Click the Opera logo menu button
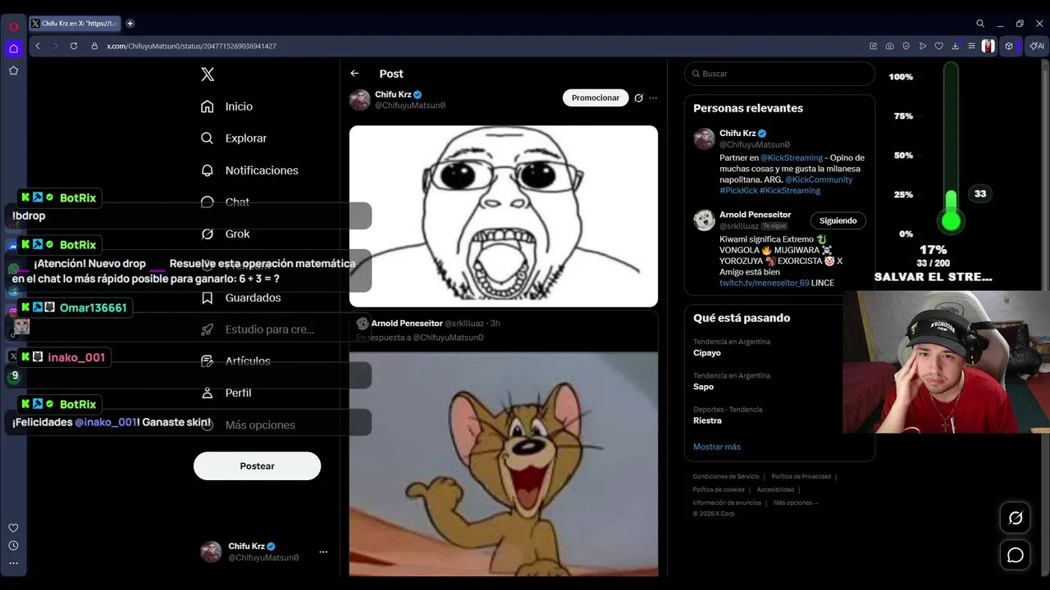Viewport: 1050px width, 590px height. coord(13,26)
